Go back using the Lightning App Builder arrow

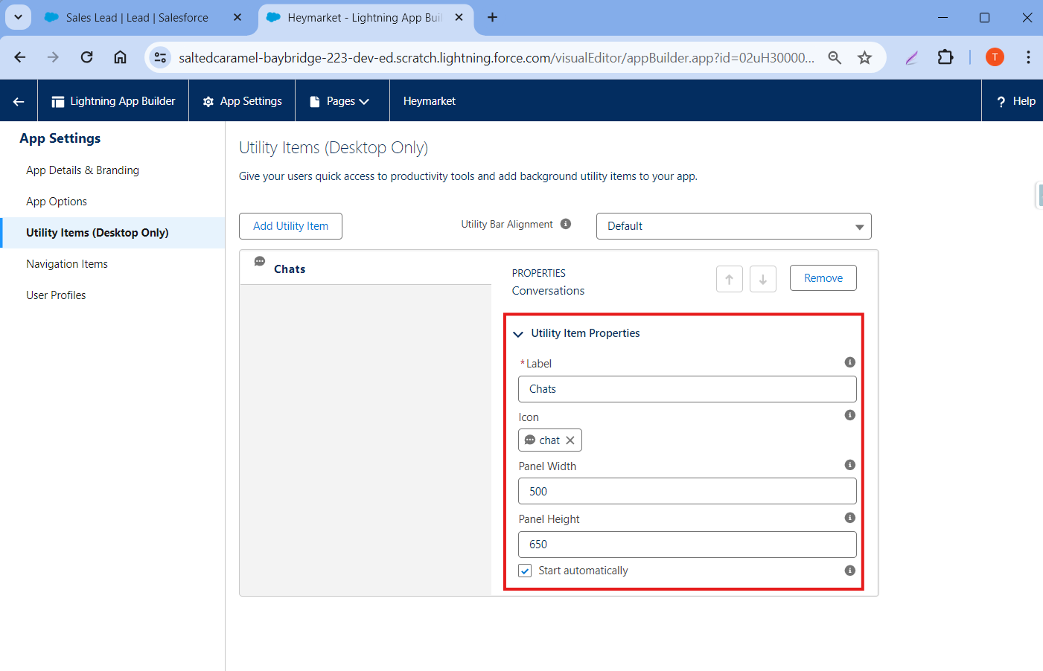[x=19, y=101]
